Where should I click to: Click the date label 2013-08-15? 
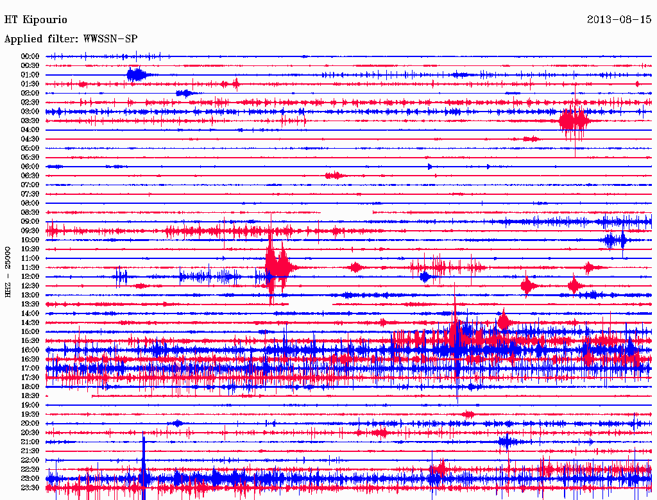[619, 20]
